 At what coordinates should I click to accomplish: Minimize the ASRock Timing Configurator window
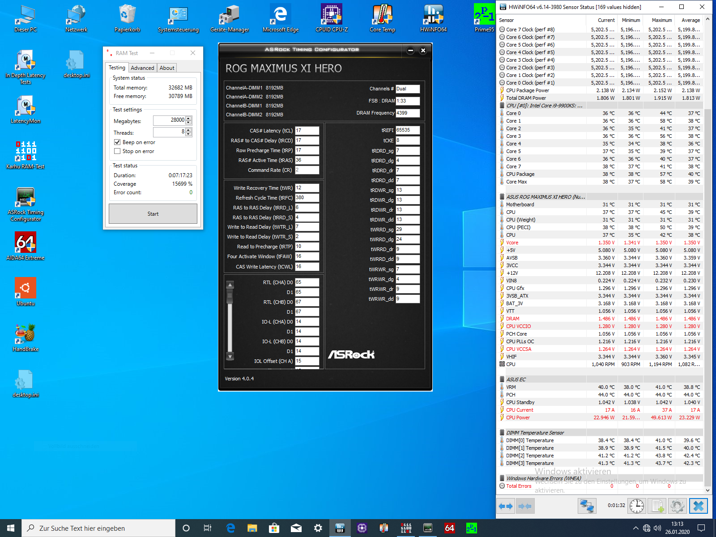pos(411,51)
